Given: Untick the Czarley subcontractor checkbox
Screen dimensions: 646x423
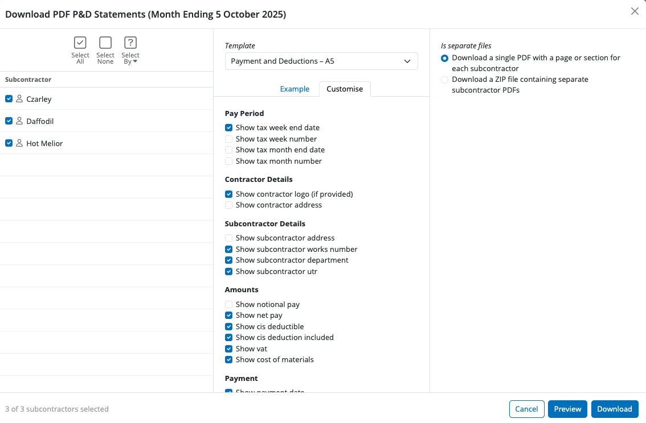Looking at the screenshot, I should pyautogui.click(x=9, y=99).
